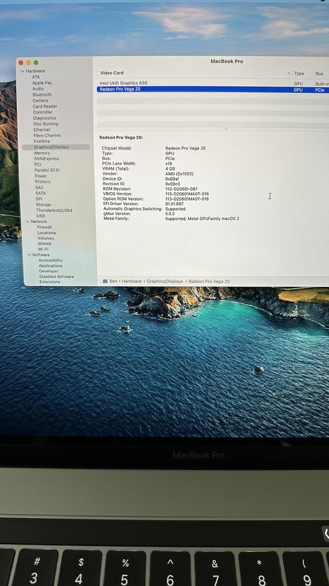Select Firewall under Network
Image resolution: width=329 pixels, height=586 pixels.
[44, 227]
